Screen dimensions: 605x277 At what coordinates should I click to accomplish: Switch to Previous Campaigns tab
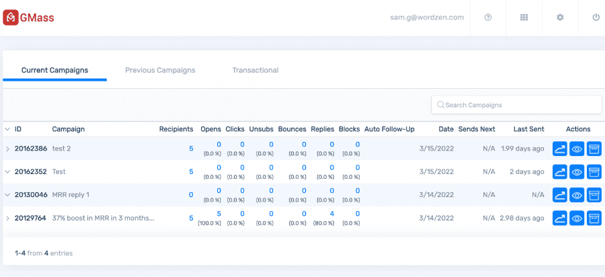(160, 70)
